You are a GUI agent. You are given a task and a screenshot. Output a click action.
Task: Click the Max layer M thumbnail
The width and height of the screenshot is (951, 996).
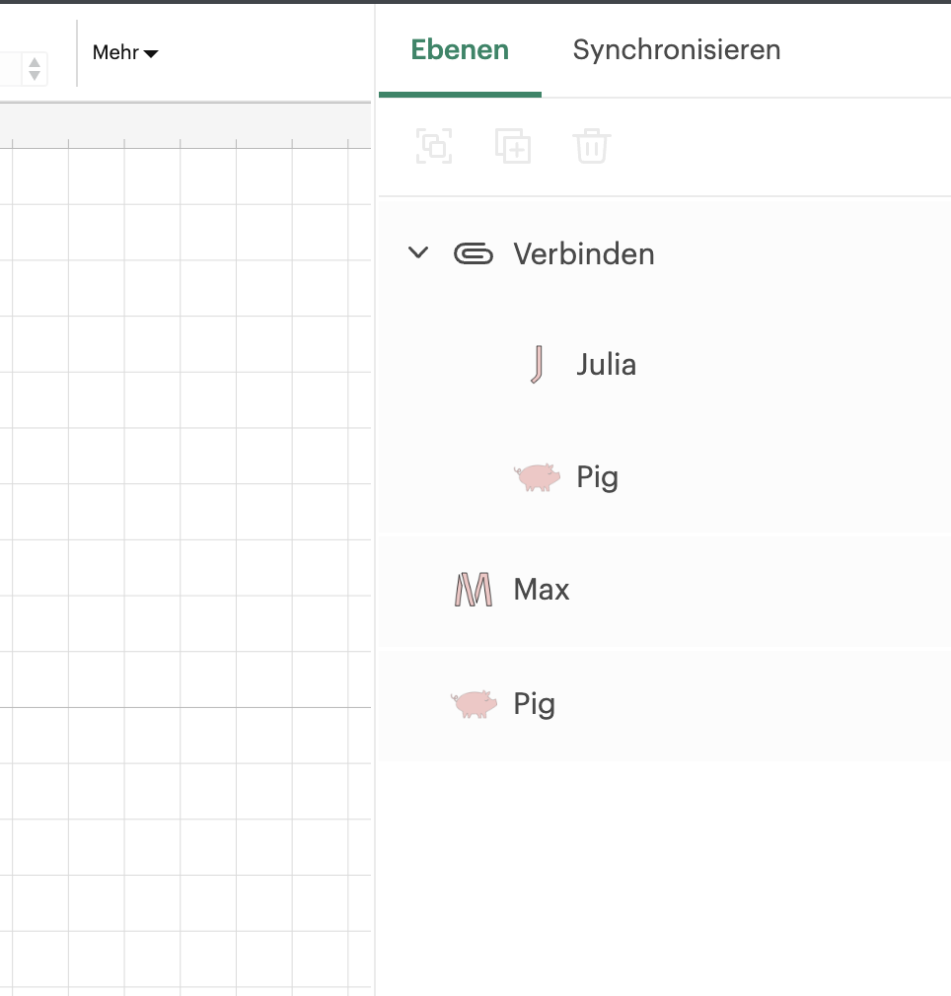tap(474, 590)
